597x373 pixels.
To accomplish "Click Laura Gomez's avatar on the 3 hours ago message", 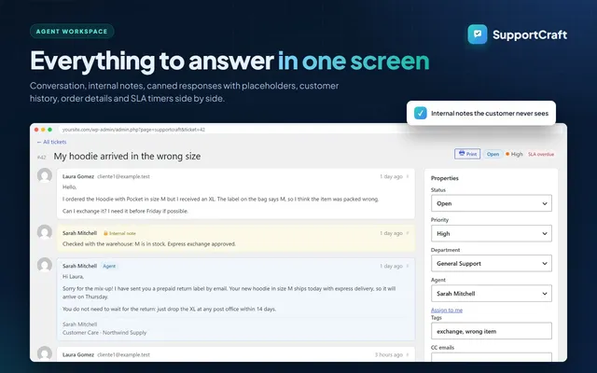I will tap(45, 353).
